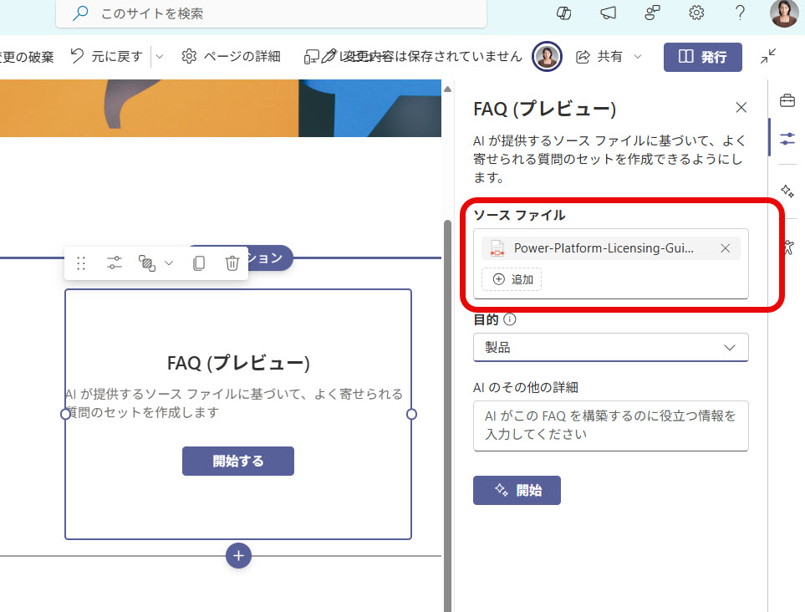805x612 pixels.
Task: Click the 追加 add source button
Action: (x=512, y=279)
